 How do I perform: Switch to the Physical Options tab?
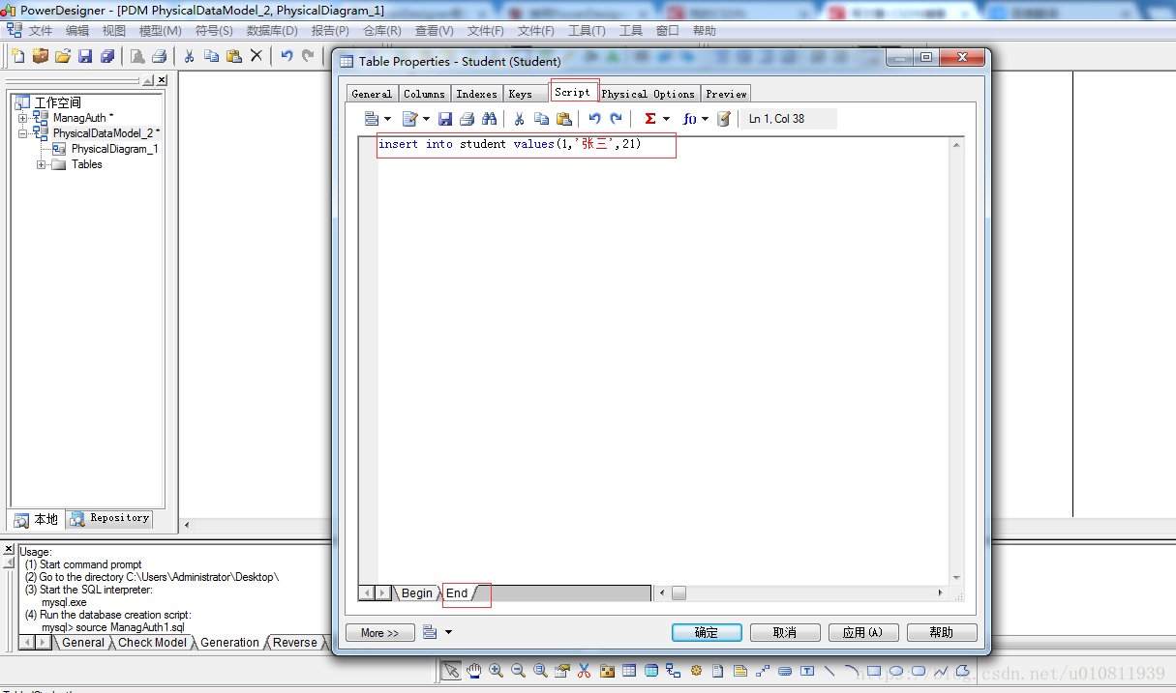pyautogui.click(x=648, y=94)
